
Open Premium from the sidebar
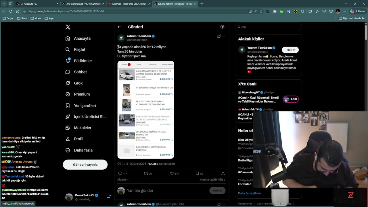(x=78, y=94)
